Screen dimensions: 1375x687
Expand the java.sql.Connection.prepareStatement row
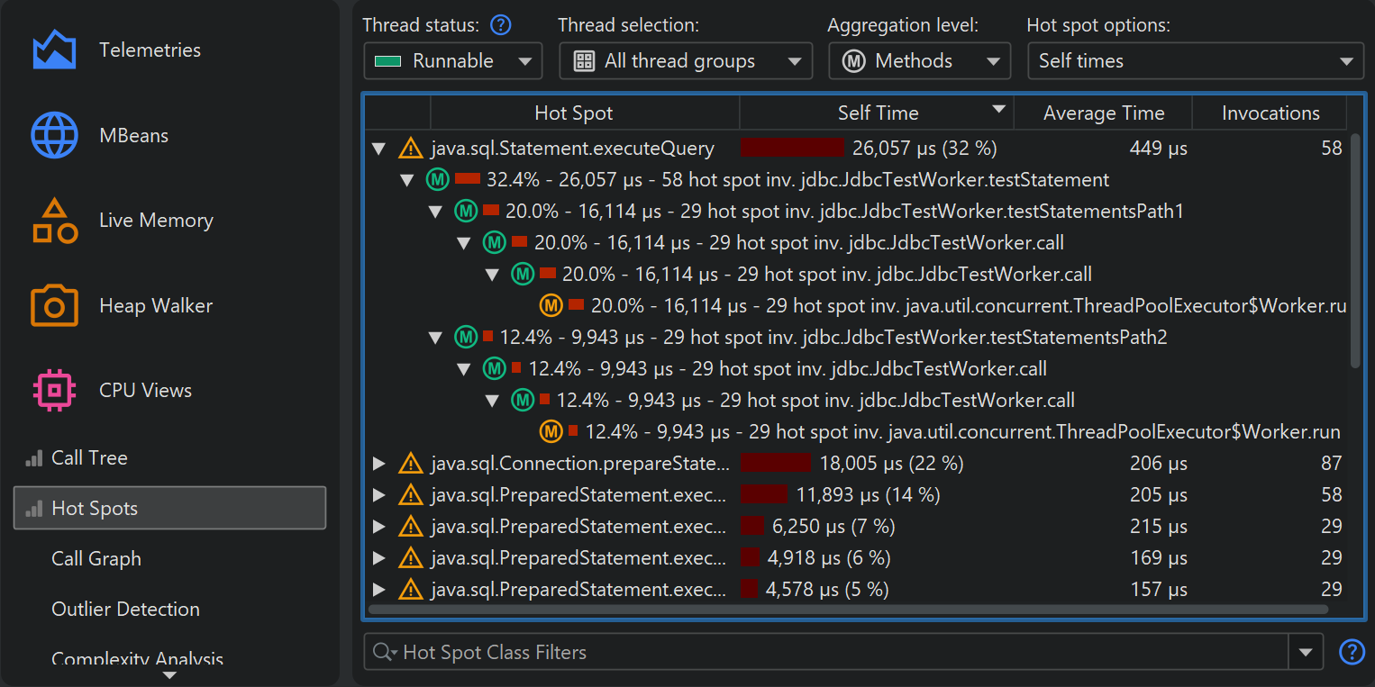click(379, 464)
